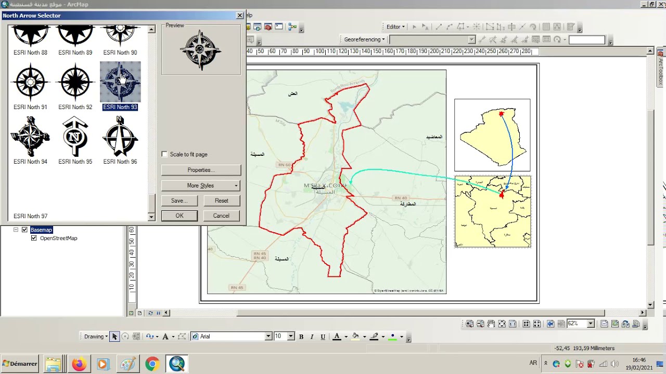The image size is (666, 374).
Task: Cancel the North Arrow Selector dialog
Action: [x=221, y=216]
